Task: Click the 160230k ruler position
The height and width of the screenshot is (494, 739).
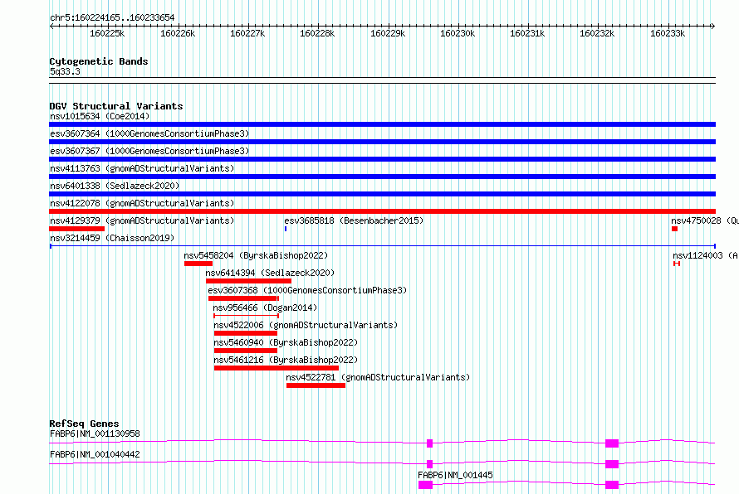Action: point(458,34)
